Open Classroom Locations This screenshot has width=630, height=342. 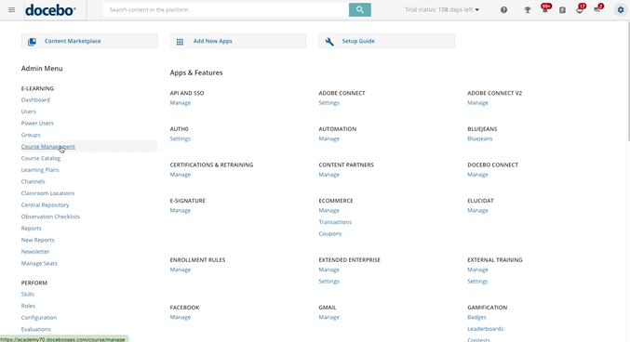(47, 193)
